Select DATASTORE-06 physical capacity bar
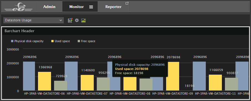Image resolution: width=251 pixels, height=101 pixels. 29,76
